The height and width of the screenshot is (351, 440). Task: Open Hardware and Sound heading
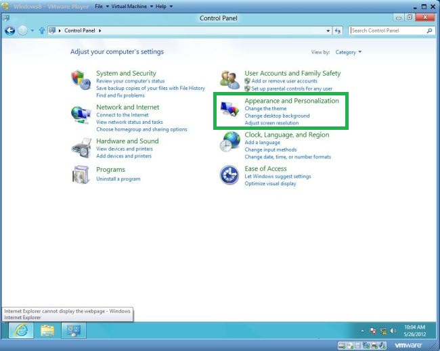point(127,141)
